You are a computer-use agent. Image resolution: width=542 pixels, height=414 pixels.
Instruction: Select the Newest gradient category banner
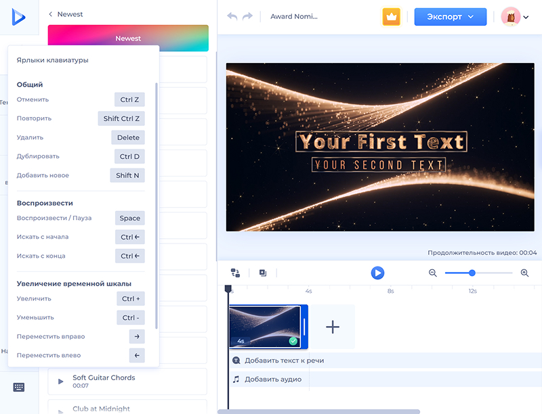click(128, 39)
